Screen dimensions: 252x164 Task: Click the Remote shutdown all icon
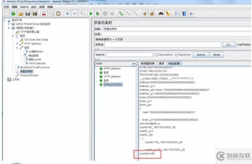click(x=136, y=14)
